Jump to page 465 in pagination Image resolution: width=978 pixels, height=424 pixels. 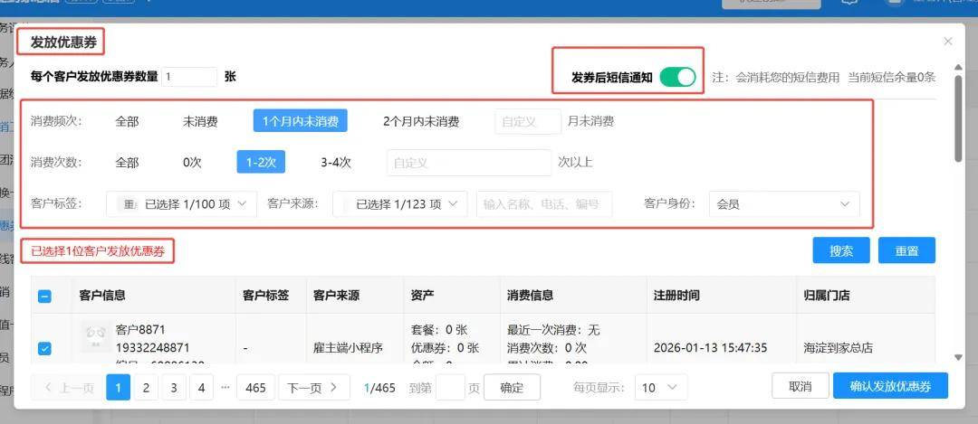(x=255, y=387)
